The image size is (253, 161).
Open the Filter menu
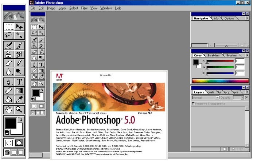pyautogui.click(x=84, y=8)
